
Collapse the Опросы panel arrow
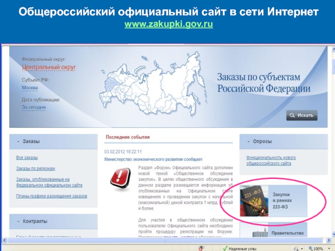248,141
